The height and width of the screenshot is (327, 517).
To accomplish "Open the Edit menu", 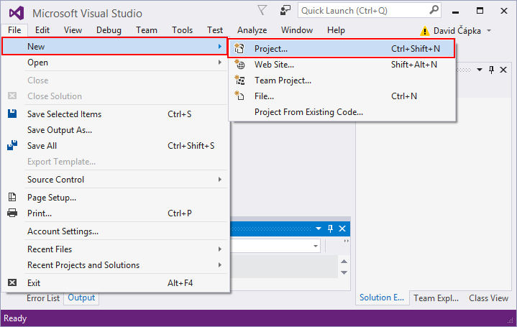I will (42, 30).
